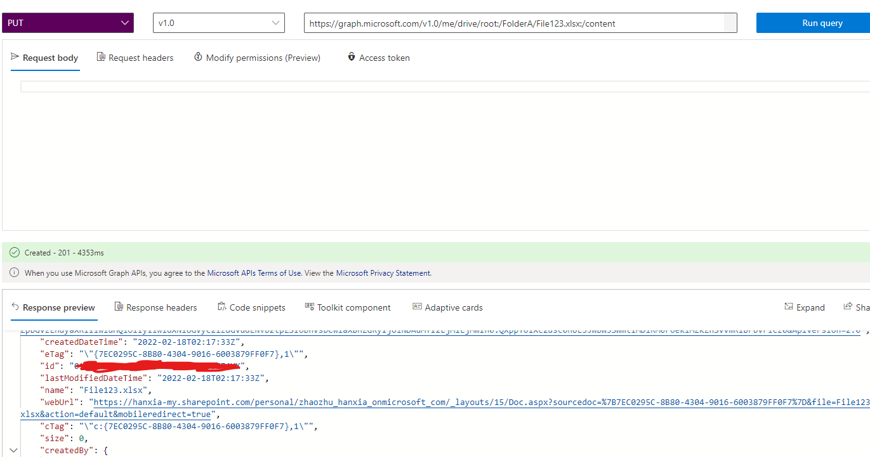Click the Run query button

(813, 23)
